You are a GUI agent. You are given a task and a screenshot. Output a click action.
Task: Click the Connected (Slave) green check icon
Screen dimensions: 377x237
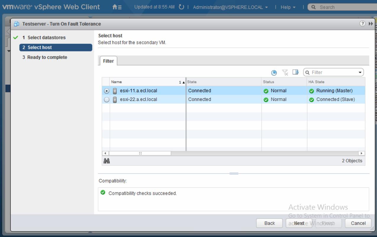311,100
